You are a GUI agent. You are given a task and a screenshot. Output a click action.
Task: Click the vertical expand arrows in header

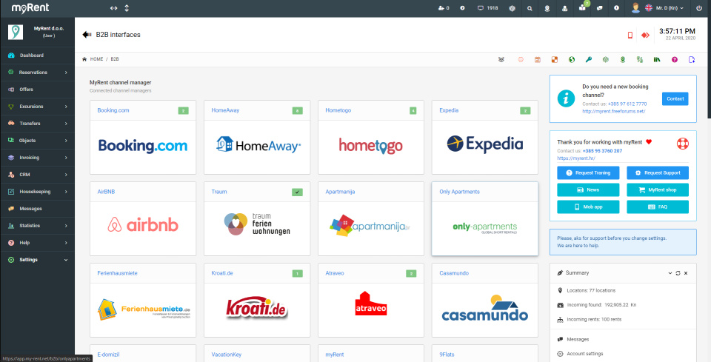127,8
